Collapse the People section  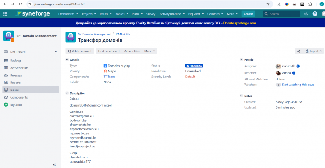pyautogui.click(x=241, y=59)
